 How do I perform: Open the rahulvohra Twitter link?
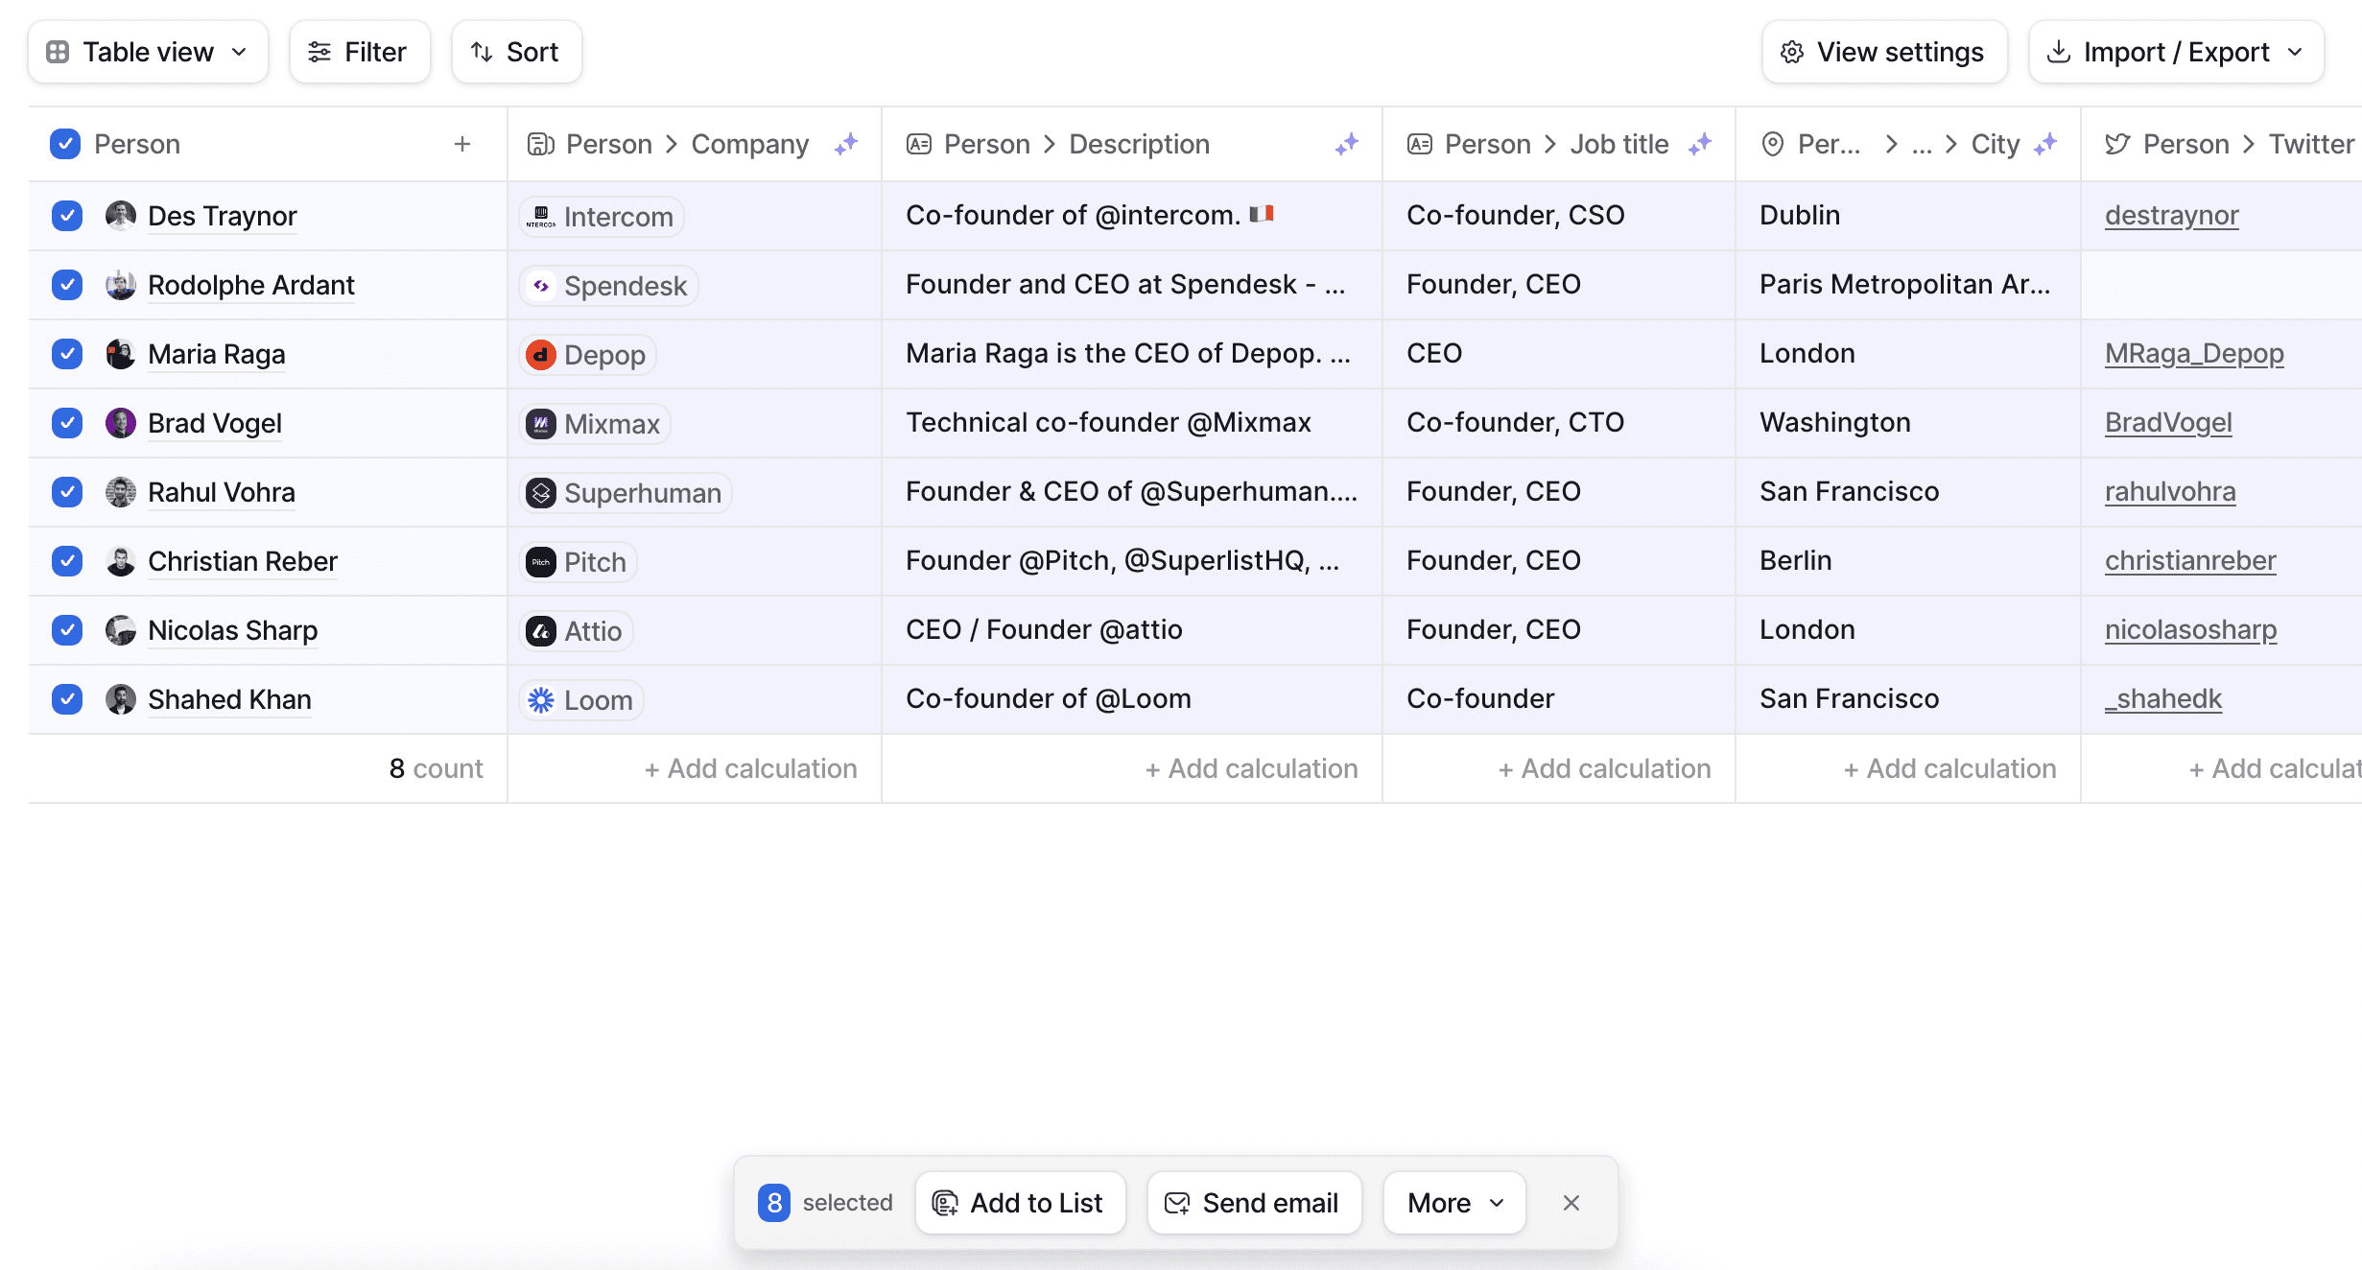tap(2170, 491)
